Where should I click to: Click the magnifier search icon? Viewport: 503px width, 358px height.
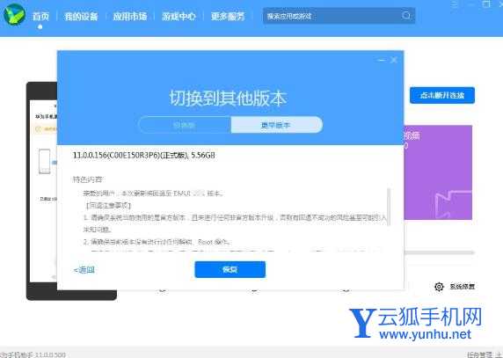[x=406, y=16]
